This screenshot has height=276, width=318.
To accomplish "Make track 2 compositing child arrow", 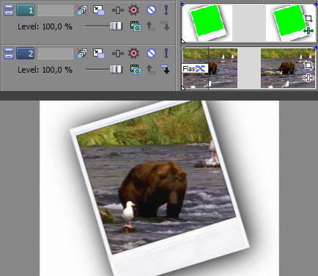I will pos(166,70).
